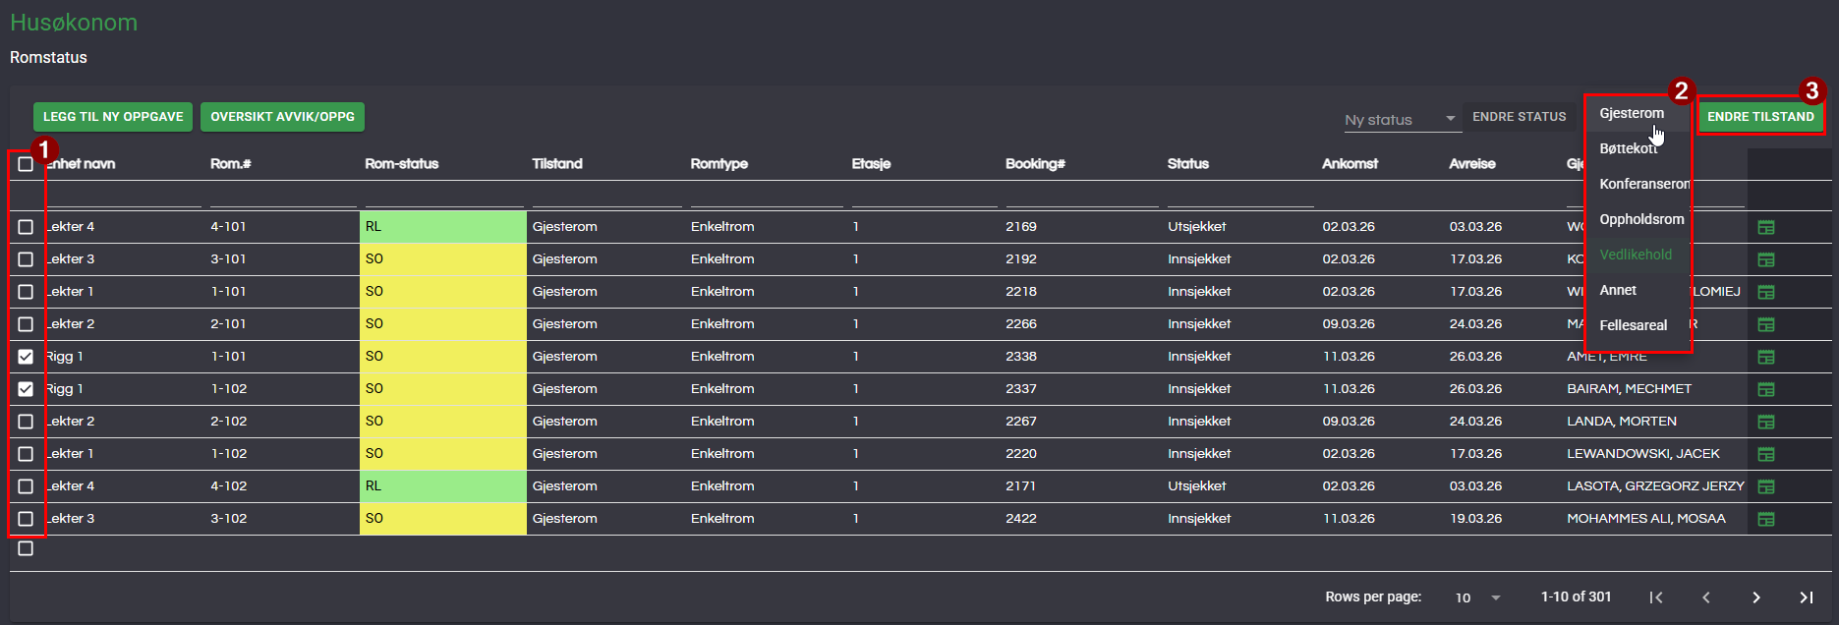This screenshot has height=625, width=1839.
Task: Uncheck the Rigg 1 room 1-101 checkbox
Action: pos(26,357)
